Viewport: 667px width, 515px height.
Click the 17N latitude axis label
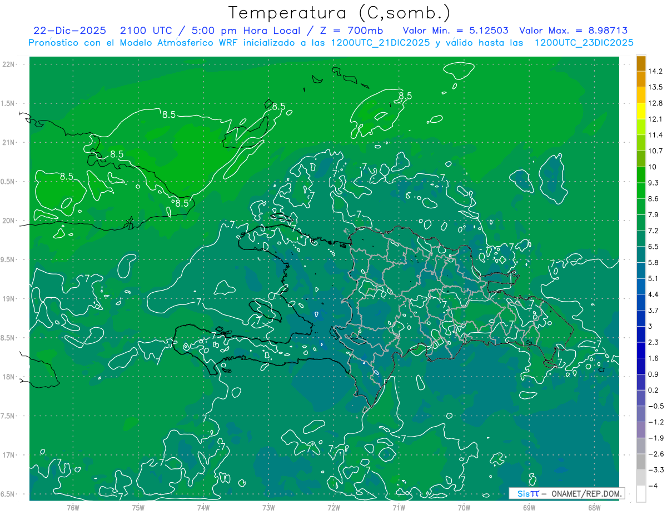point(8,455)
